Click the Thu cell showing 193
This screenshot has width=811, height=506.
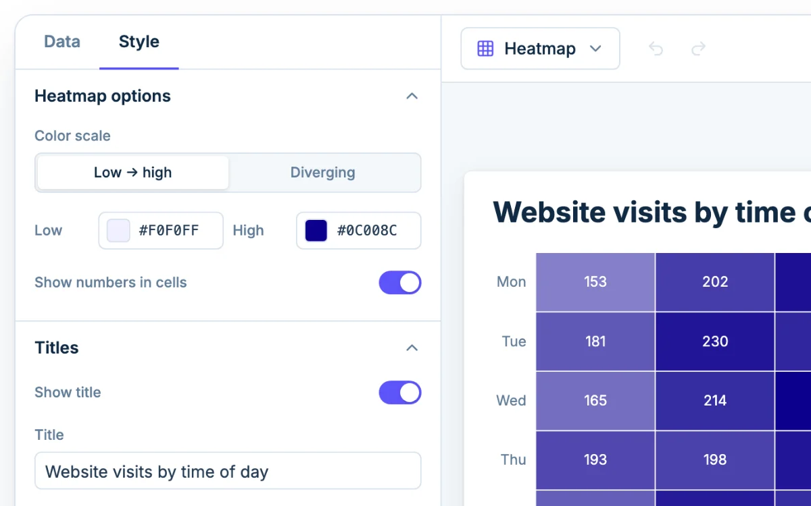click(x=595, y=460)
